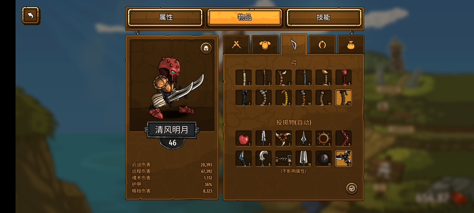The image size is (474, 213).
Task: Choose the red bow number 6
Action: (344, 78)
